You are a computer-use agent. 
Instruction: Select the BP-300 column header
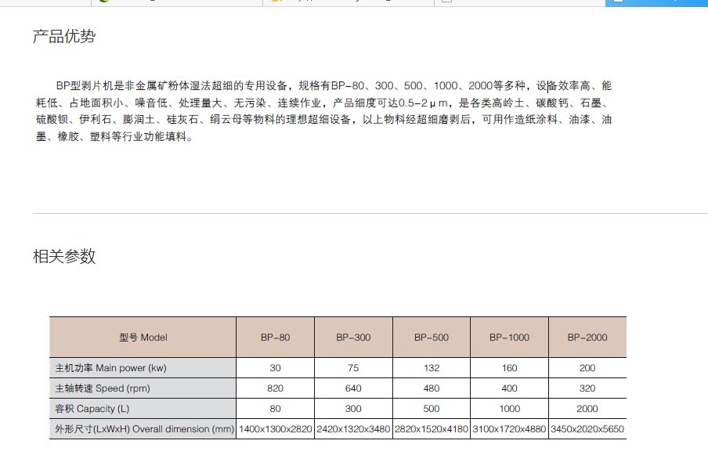pyautogui.click(x=353, y=338)
